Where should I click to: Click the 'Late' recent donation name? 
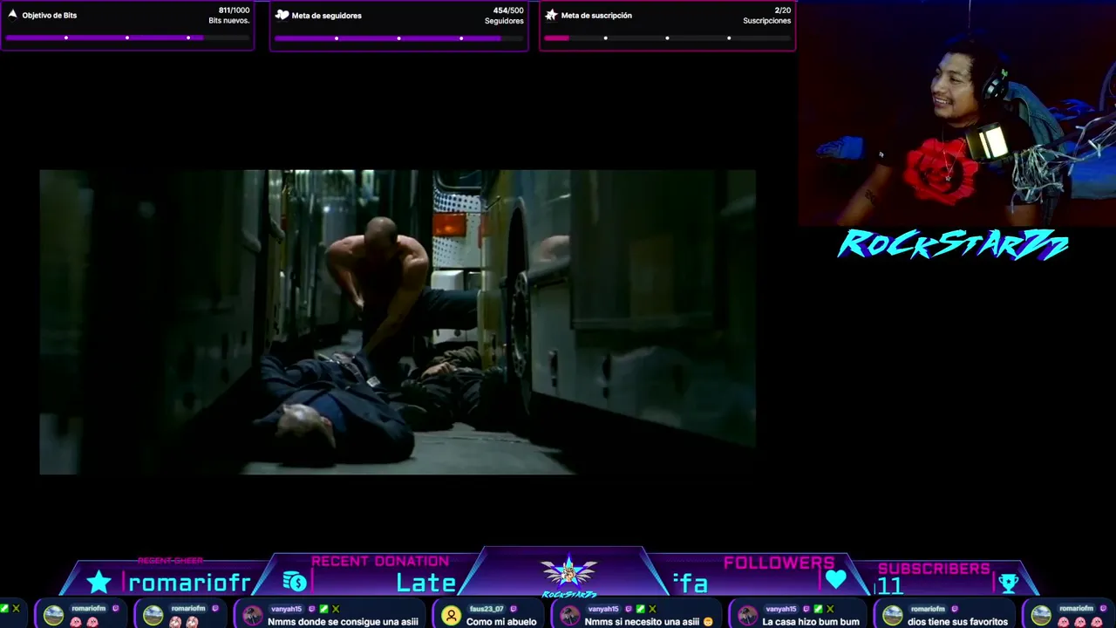coord(425,583)
